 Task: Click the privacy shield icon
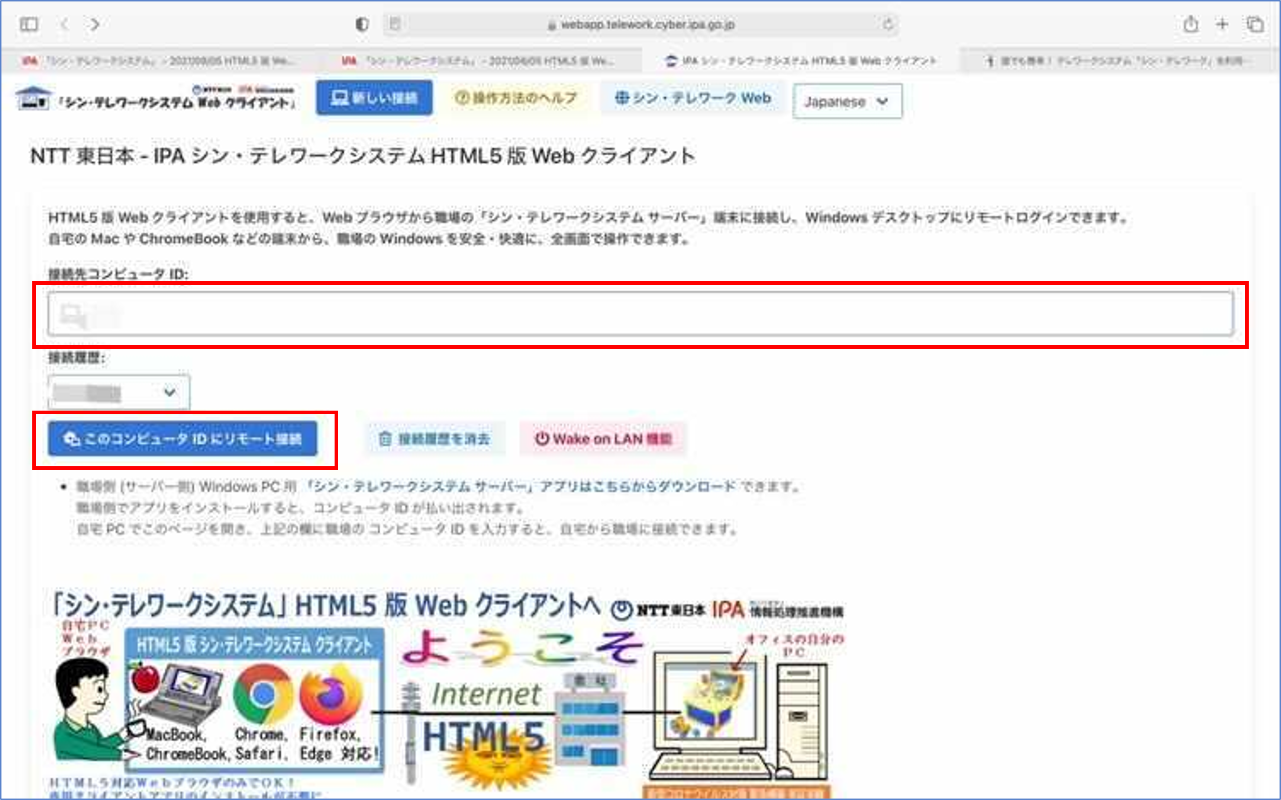pyautogui.click(x=362, y=25)
